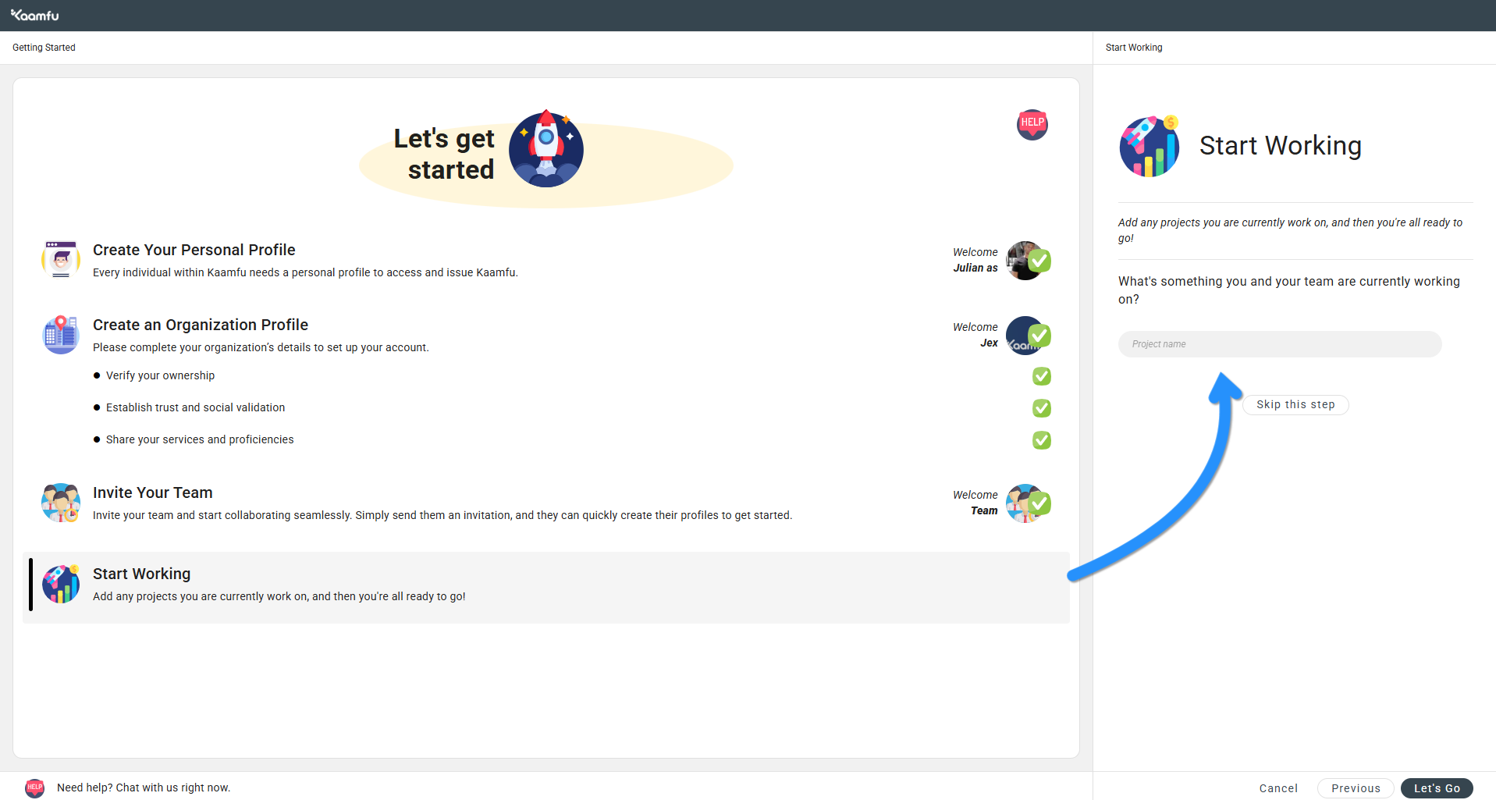This screenshot has height=800, width=1496.
Task: Select the Create an Organization Profile step
Action: (201, 325)
